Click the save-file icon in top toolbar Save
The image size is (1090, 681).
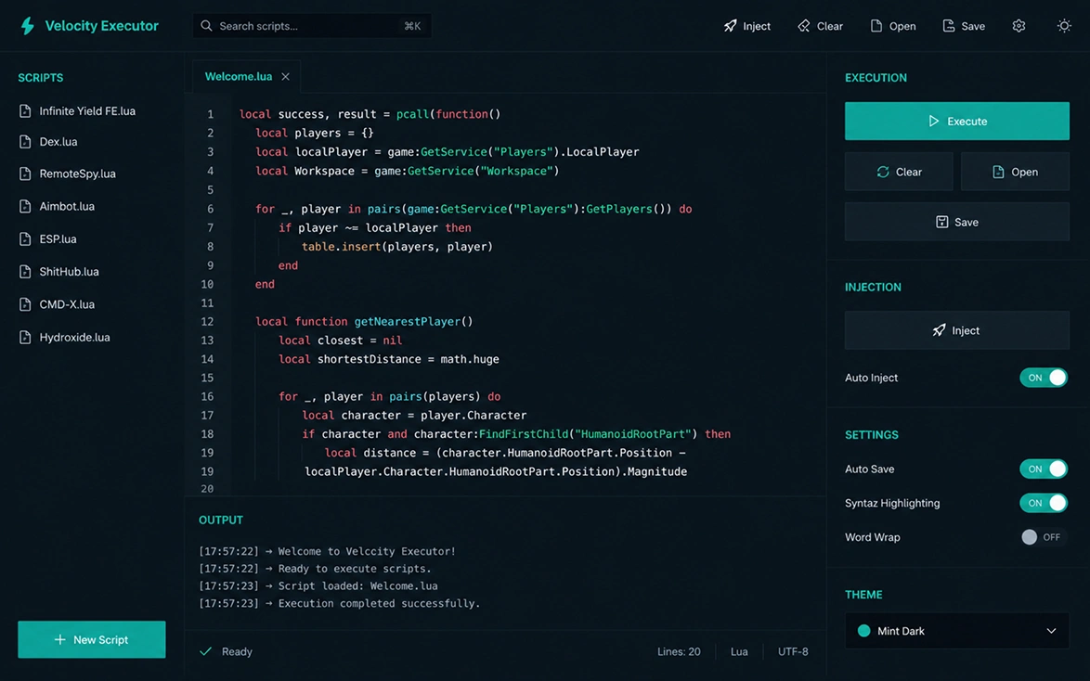pos(948,26)
